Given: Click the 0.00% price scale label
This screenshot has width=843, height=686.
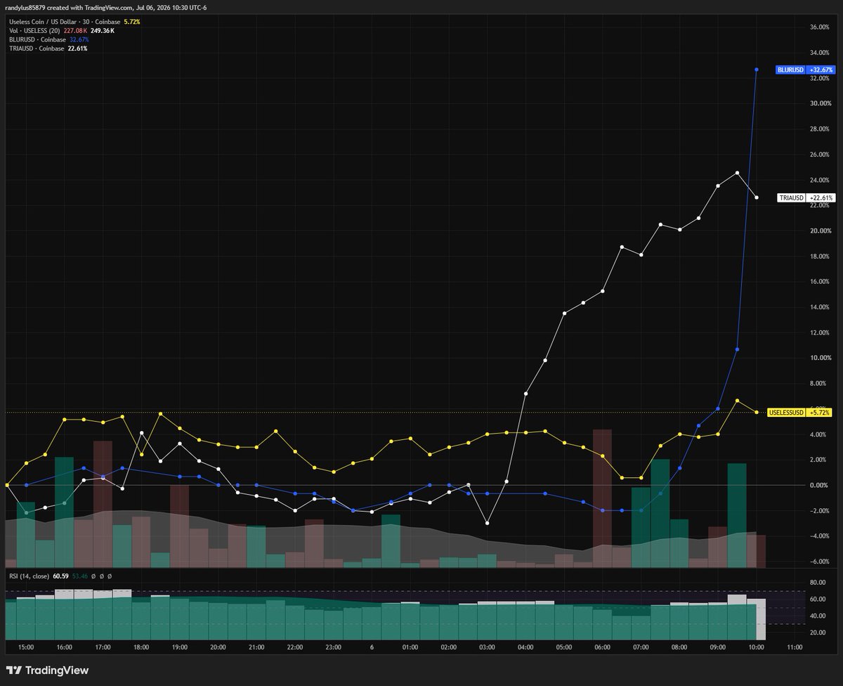Looking at the screenshot, I should [x=821, y=485].
